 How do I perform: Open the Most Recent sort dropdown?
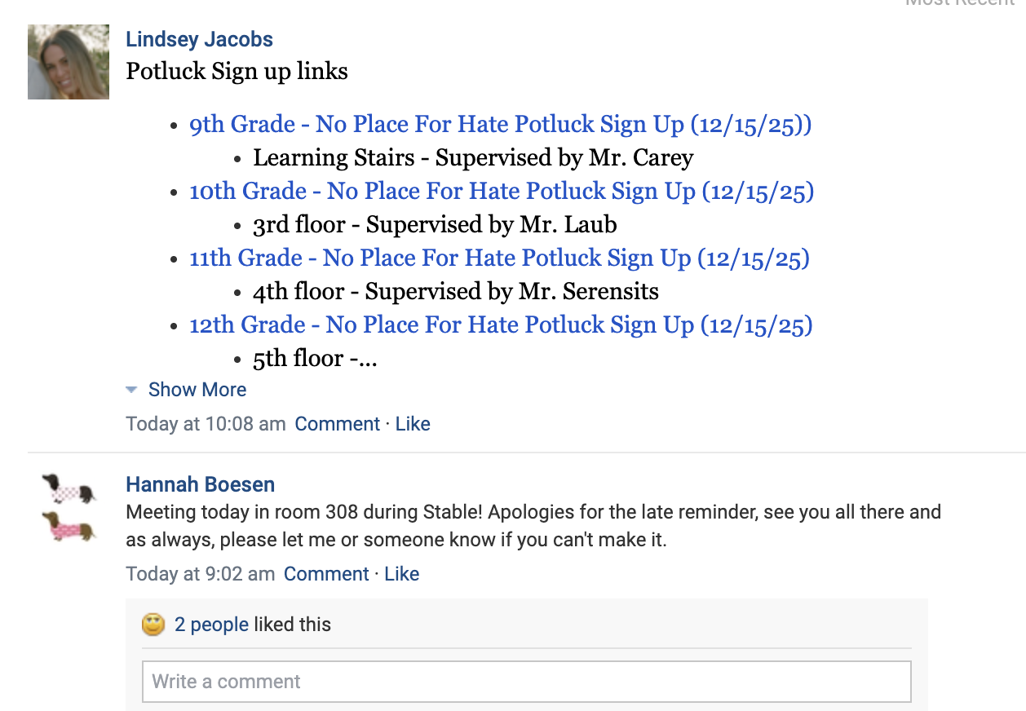(x=959, y=2)
